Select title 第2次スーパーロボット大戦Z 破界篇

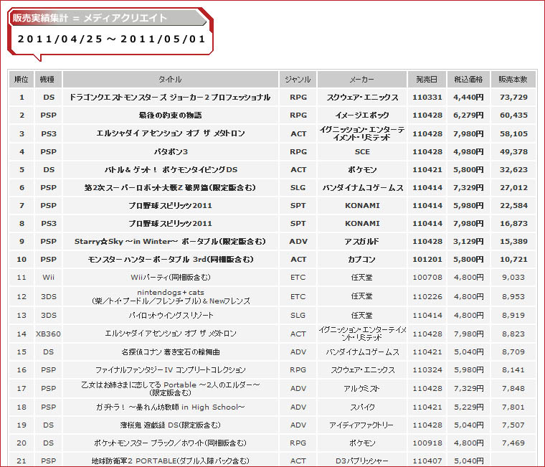click(170, 188)
